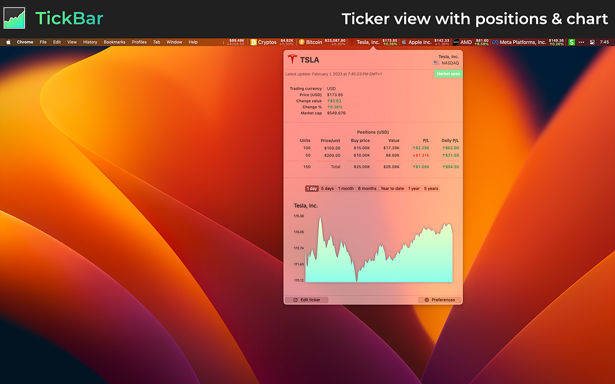
Task: Click the NASDAQ exchange flag label
Action: click(447, 63)
